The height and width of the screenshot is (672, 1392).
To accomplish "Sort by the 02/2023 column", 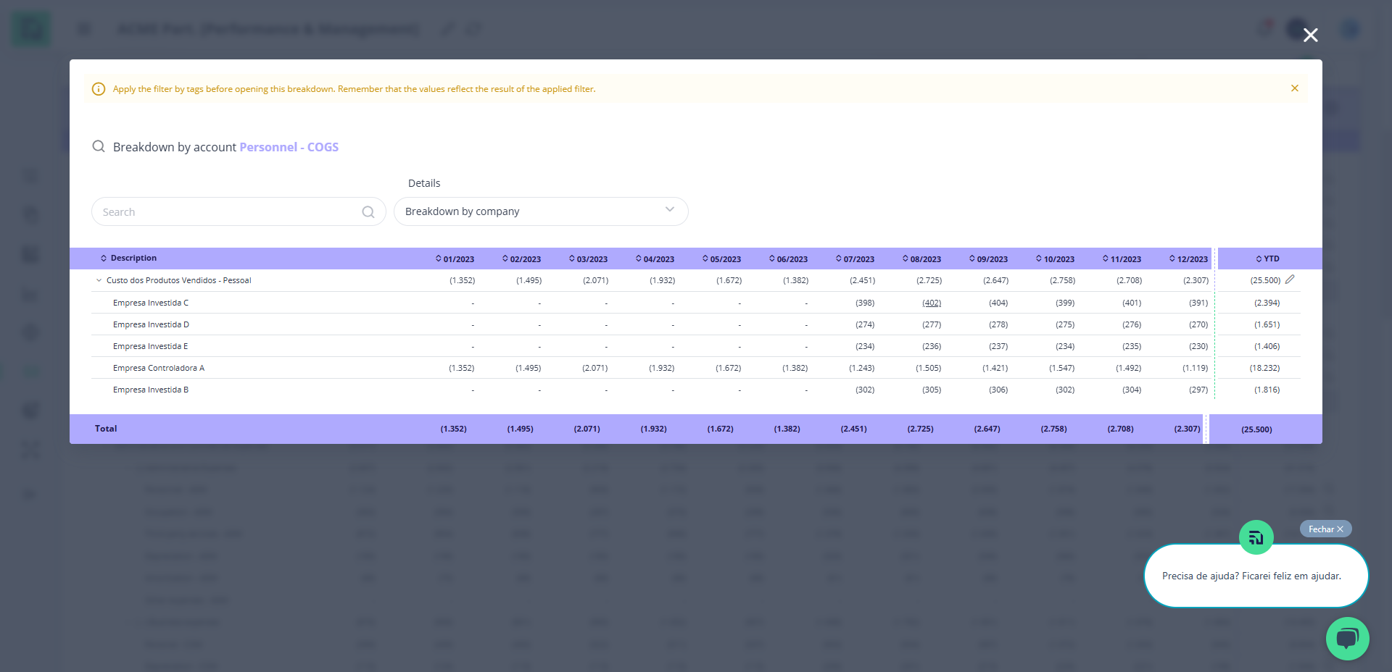I will tap(521, 259).
